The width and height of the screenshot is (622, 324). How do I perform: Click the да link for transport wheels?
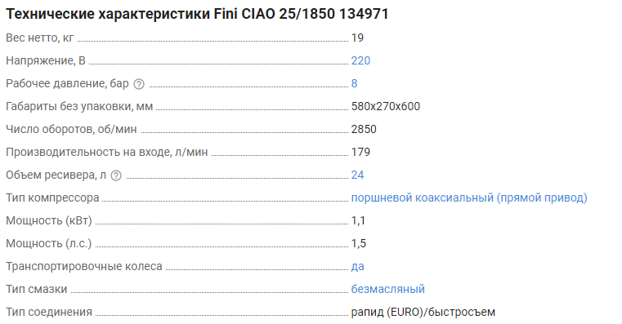point(357,267)
